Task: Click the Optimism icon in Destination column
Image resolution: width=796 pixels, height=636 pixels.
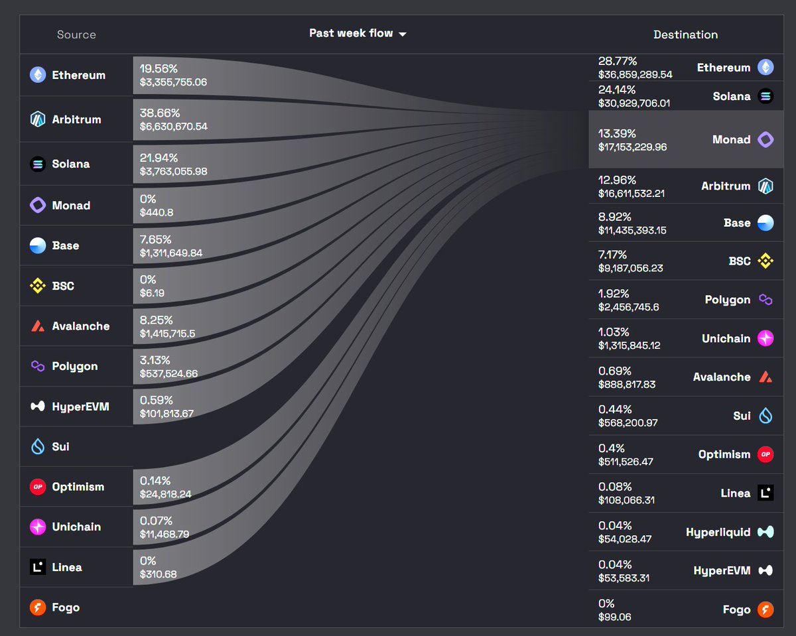Action: [x=765, y=454]
